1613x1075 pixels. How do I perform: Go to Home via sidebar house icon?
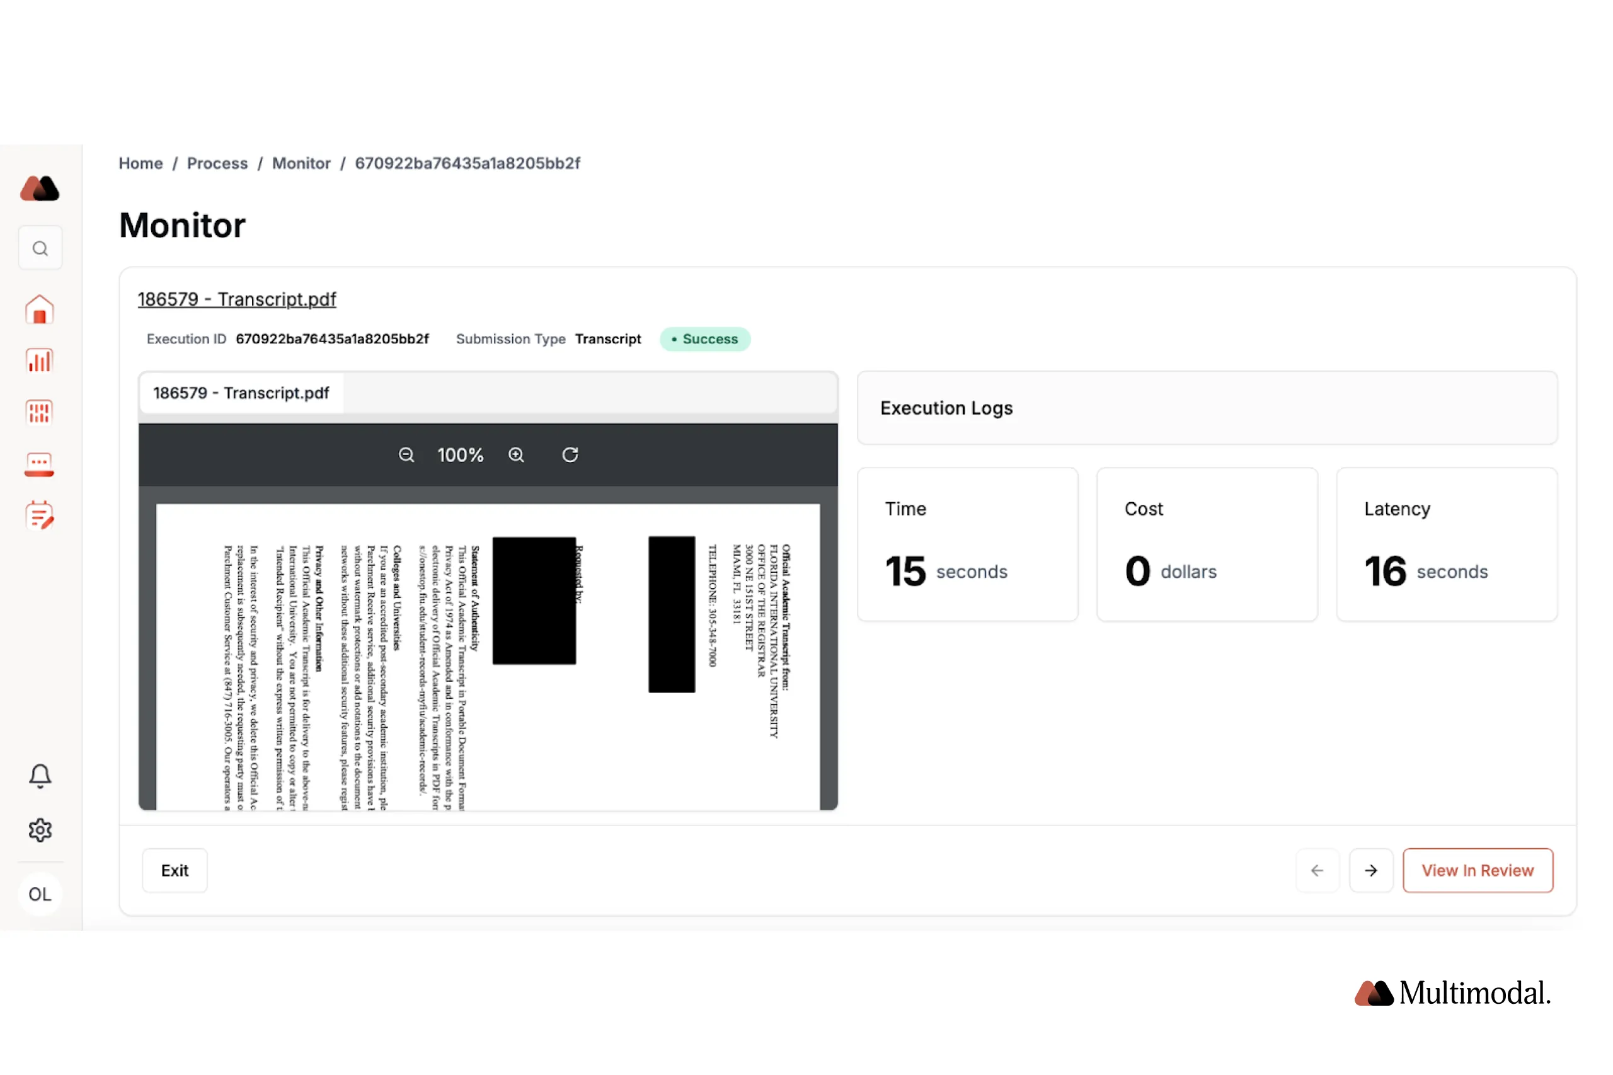click(40, 309)
